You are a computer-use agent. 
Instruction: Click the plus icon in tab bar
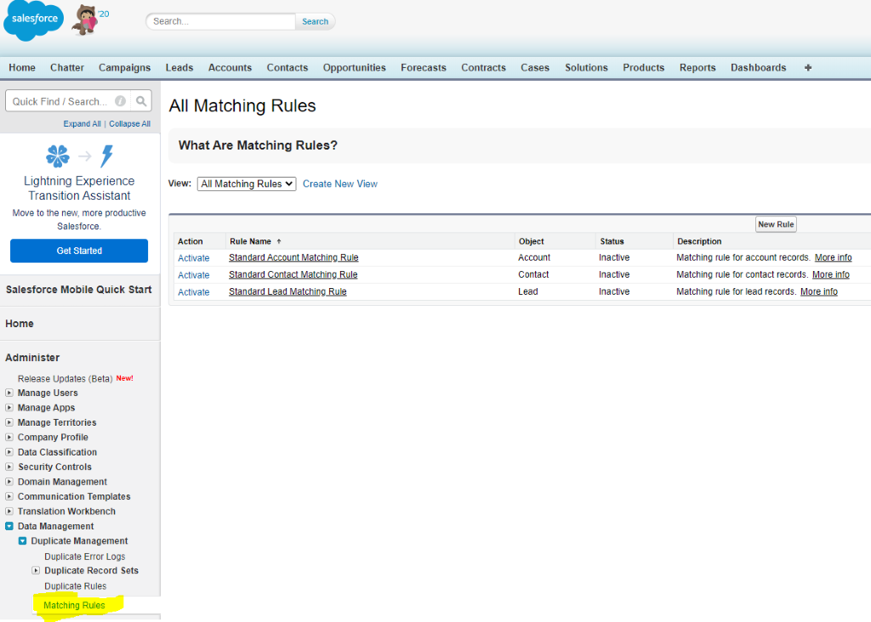coord(808,68)
